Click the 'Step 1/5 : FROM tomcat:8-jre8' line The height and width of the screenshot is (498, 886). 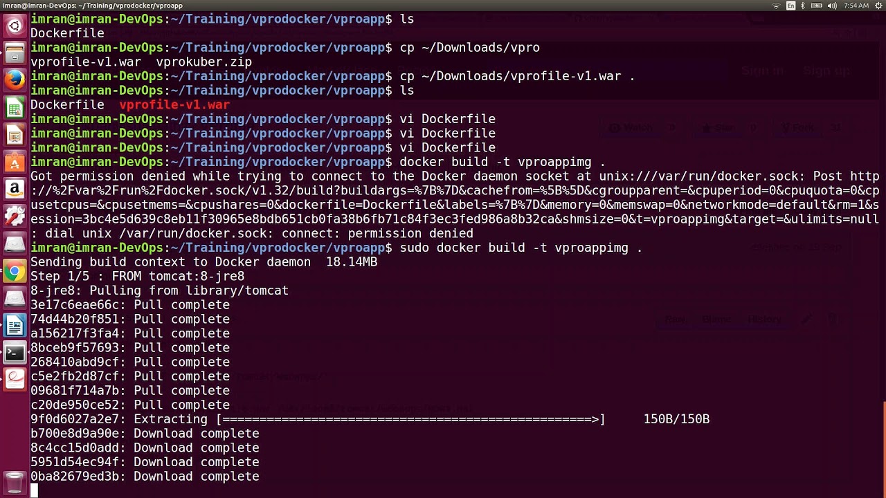pyautogui.click(x=137, y=276)
